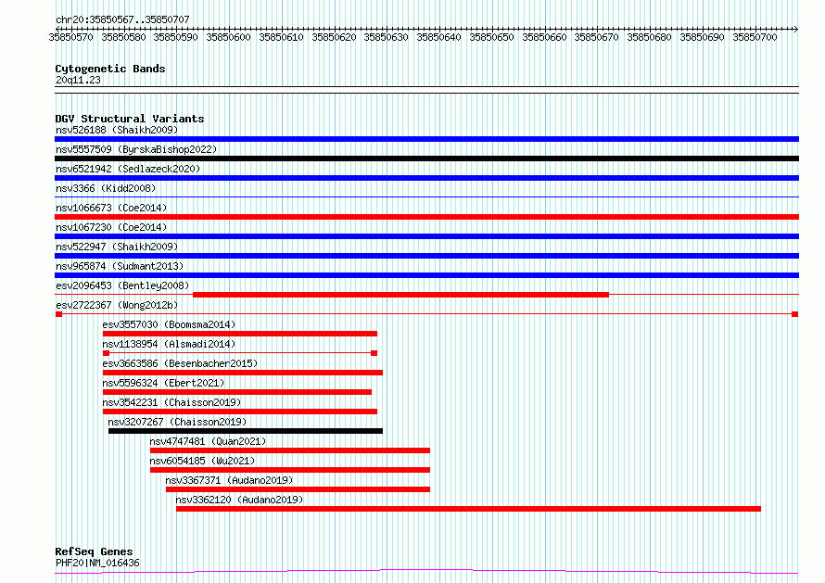825x583 pixels.
Task: Click right red end marker of esv2722367
Action: (x=795, y=314)
